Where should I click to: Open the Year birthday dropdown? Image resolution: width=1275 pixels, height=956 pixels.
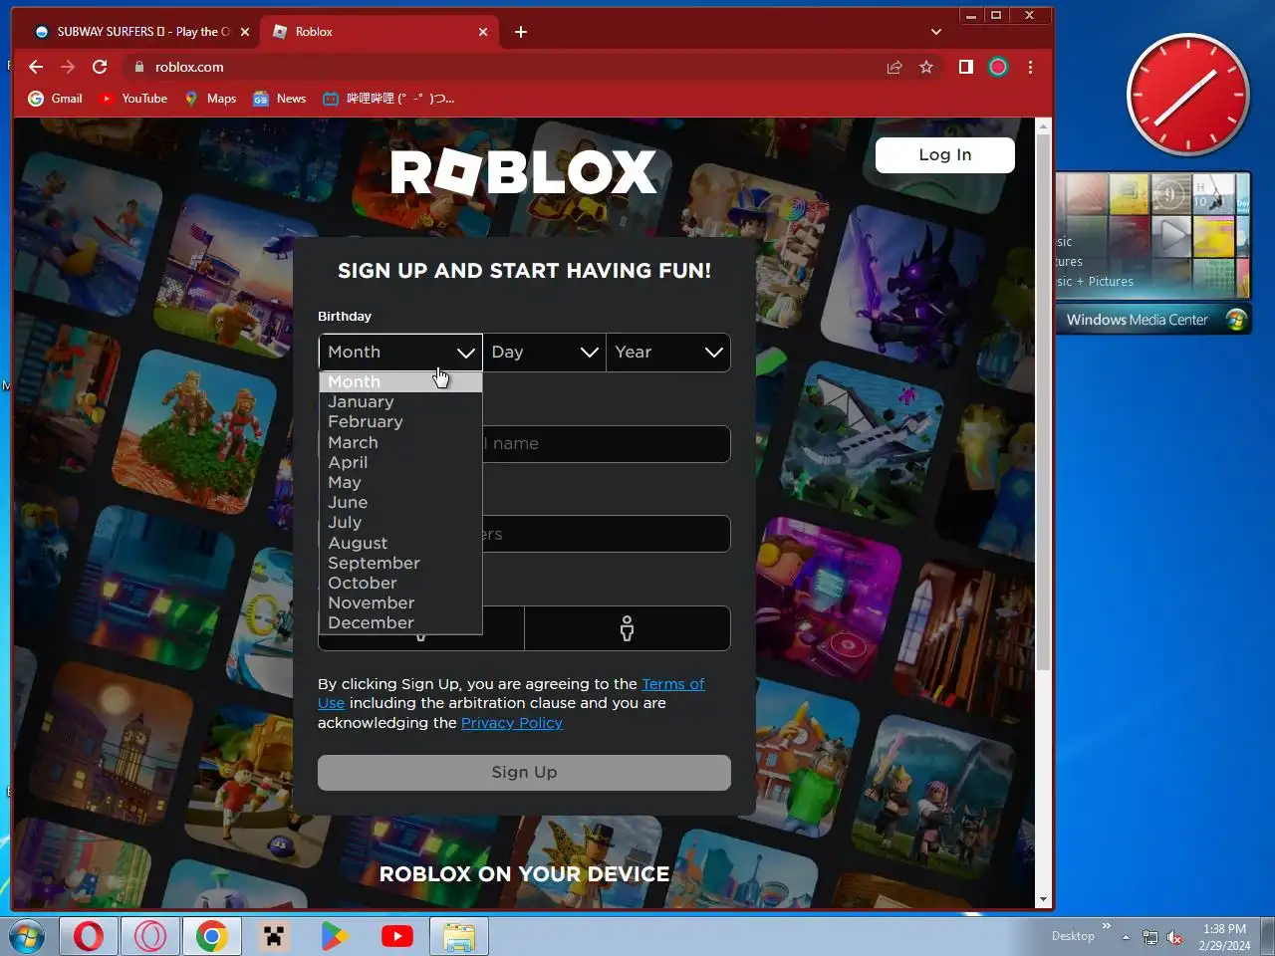point(668,353)
